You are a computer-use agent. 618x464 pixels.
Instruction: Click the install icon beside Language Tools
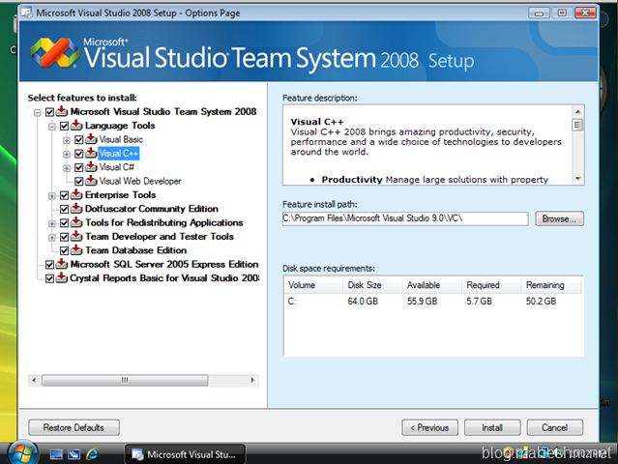coord(76,126)
